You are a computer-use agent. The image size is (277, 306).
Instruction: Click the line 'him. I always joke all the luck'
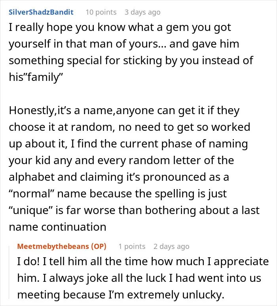point(139,278)
